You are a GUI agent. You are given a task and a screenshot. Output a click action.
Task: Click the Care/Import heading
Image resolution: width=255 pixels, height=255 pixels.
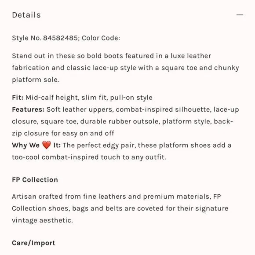tap(34, 243)
